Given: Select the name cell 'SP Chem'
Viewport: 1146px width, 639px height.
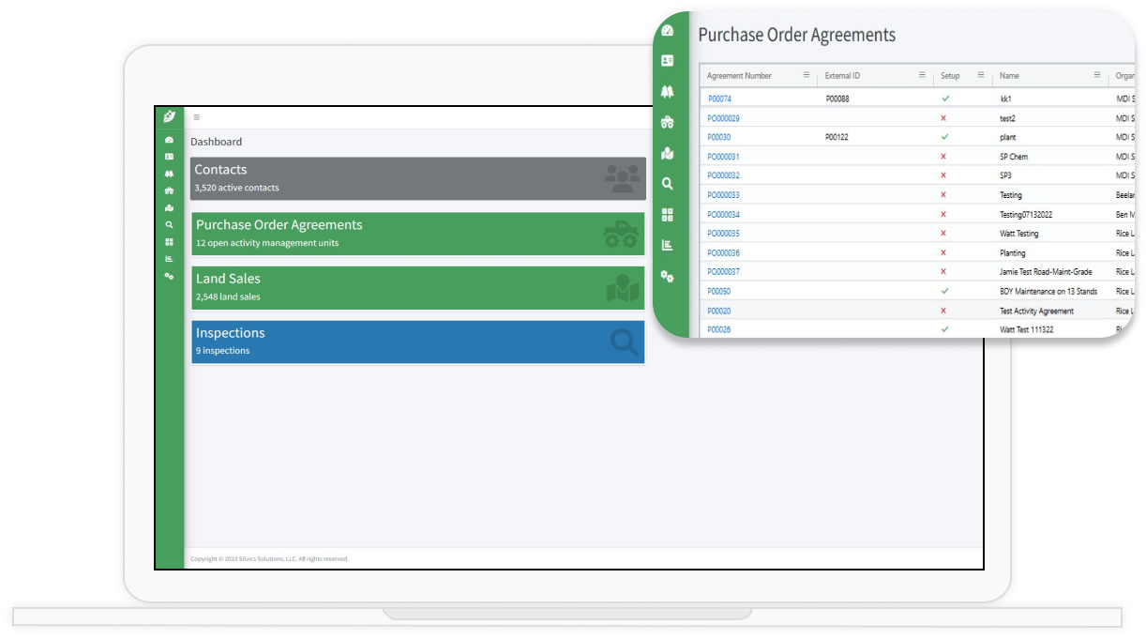Looking at the screenshot, I should [x=1014, y=157].
